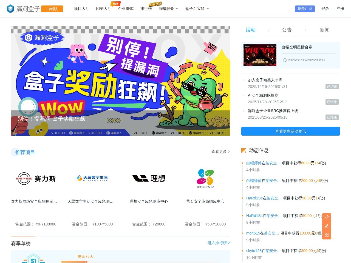Open the 闪测大厅 menu item
This screenshot has height=263, width=351.
pyautogui.click(x=103, y=8)
